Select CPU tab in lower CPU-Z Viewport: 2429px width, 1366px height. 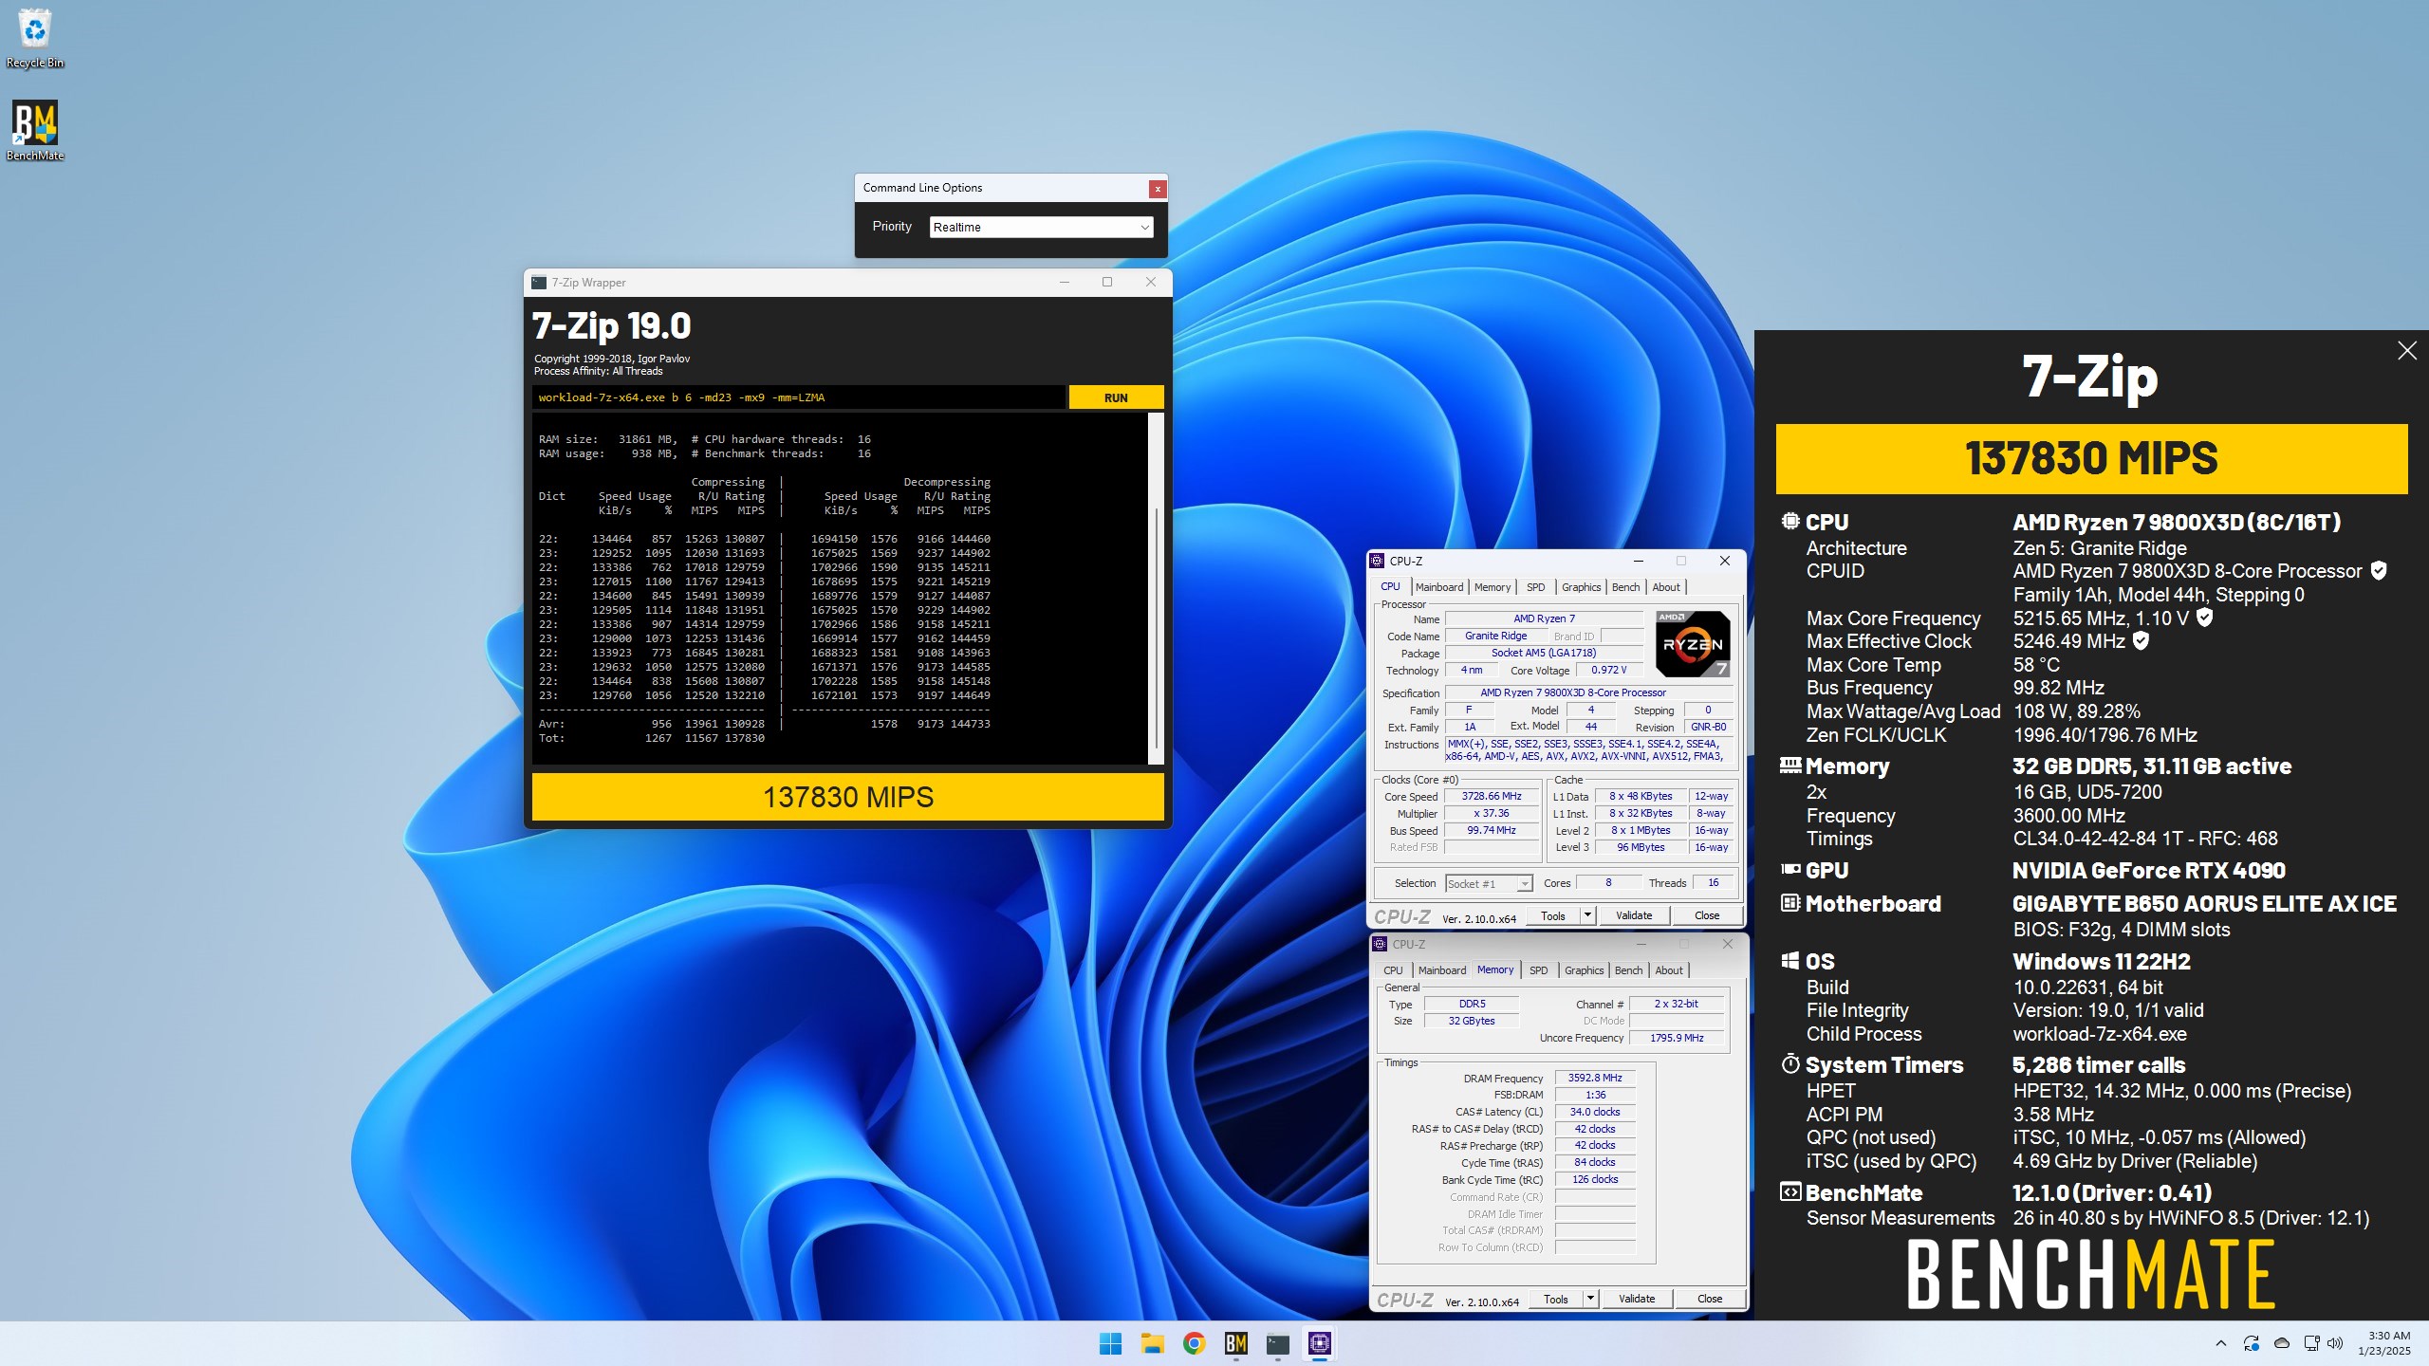tap(1392, 970)
